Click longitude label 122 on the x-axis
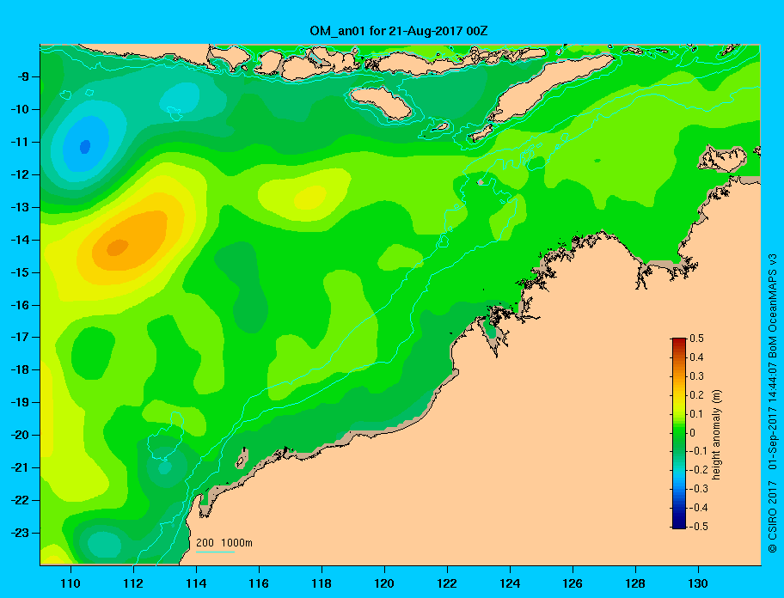Screen dimensions: 784x598 pyautogui.click(x=447, y=583)
